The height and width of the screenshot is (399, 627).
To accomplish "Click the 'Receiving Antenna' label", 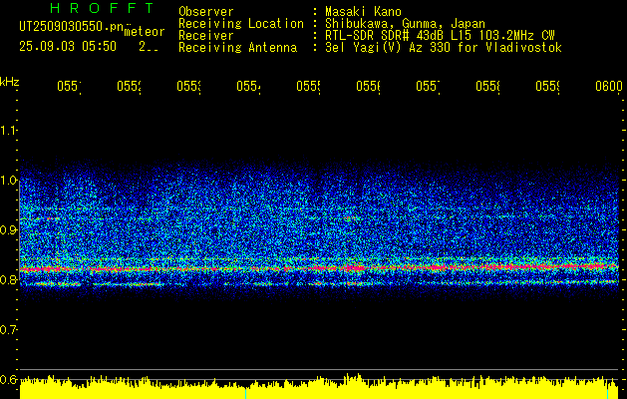I will (x=237, y=48).
